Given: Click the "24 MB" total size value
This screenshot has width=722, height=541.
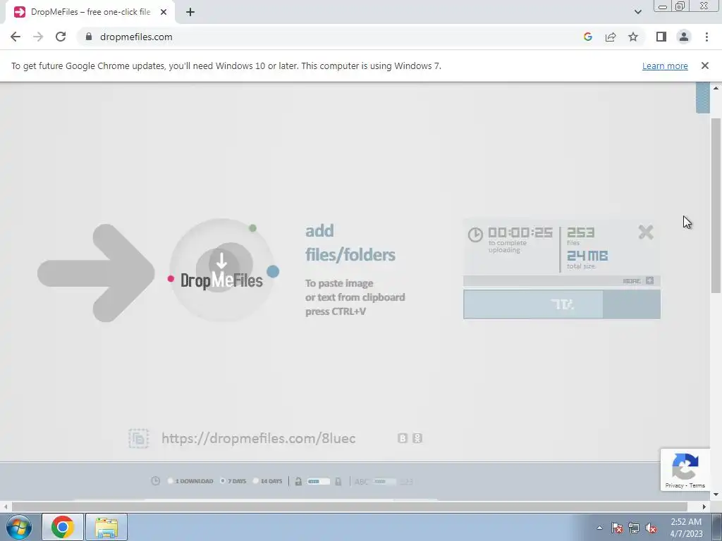Looking at the screenshot, I should pyautogui.click(x=587, y=255).
